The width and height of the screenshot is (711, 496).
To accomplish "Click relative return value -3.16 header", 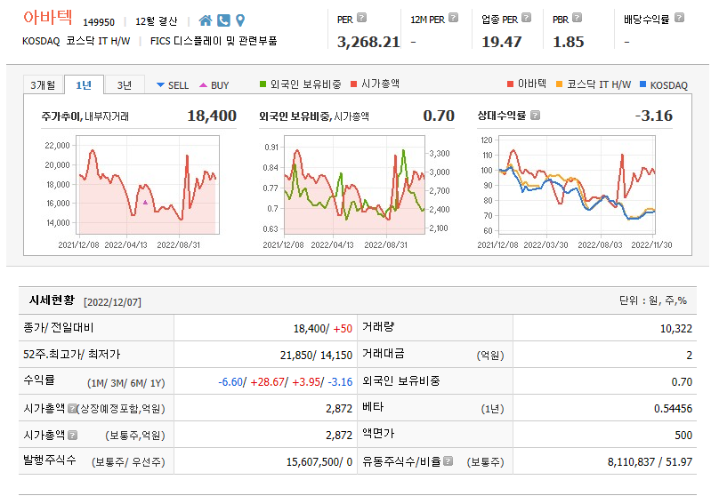I will pyautogui.click(x=654, y=116).
